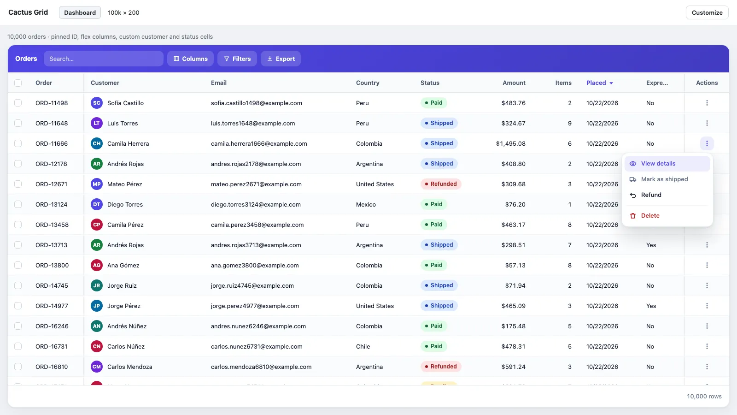Open actions menu for ORD-11498 row
This screenshot has height=415, width=737.
pyautogui.click(x=707, y=103)
